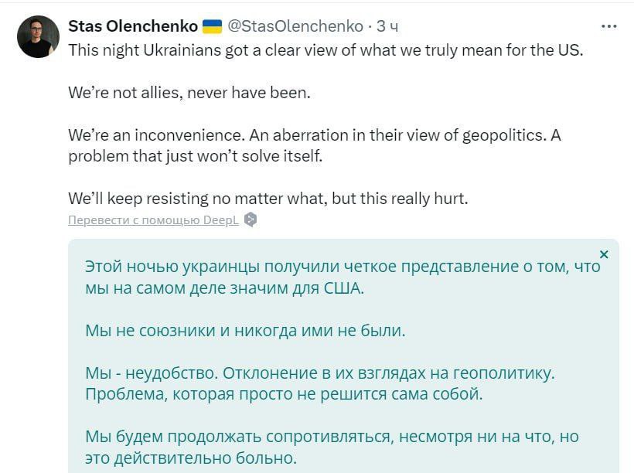Click the DeepL logo icon
This screenshot has height=473, width=634.
tap(251, 219)
